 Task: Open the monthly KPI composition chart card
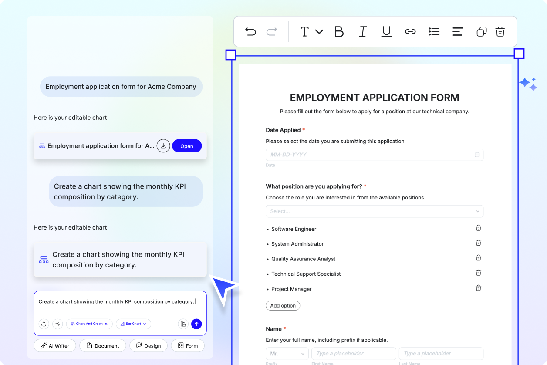120,260
